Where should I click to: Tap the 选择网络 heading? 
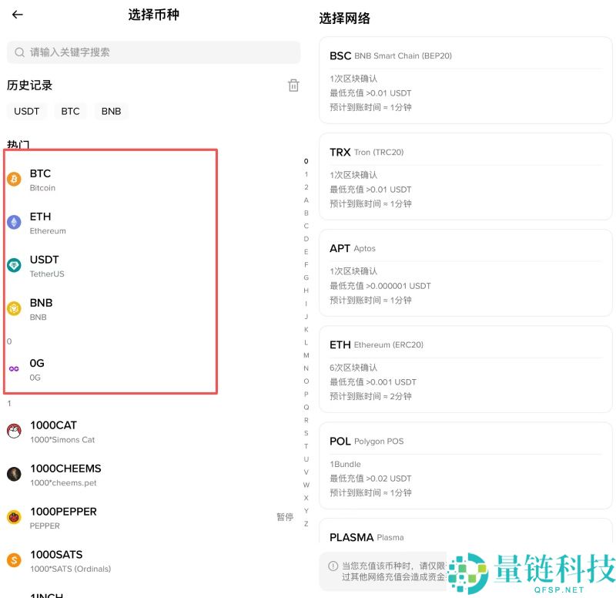(344, 18)
